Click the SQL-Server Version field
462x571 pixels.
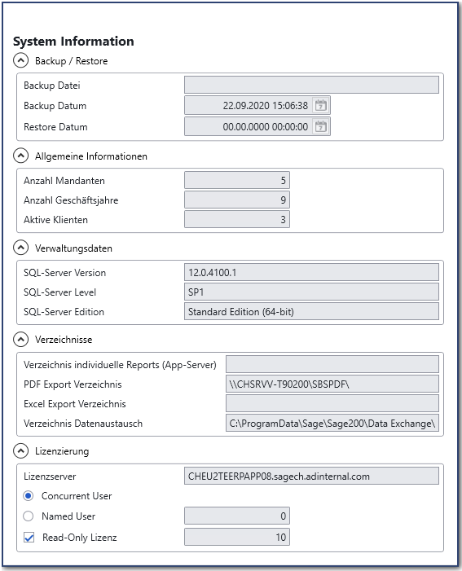pos(311,272)
